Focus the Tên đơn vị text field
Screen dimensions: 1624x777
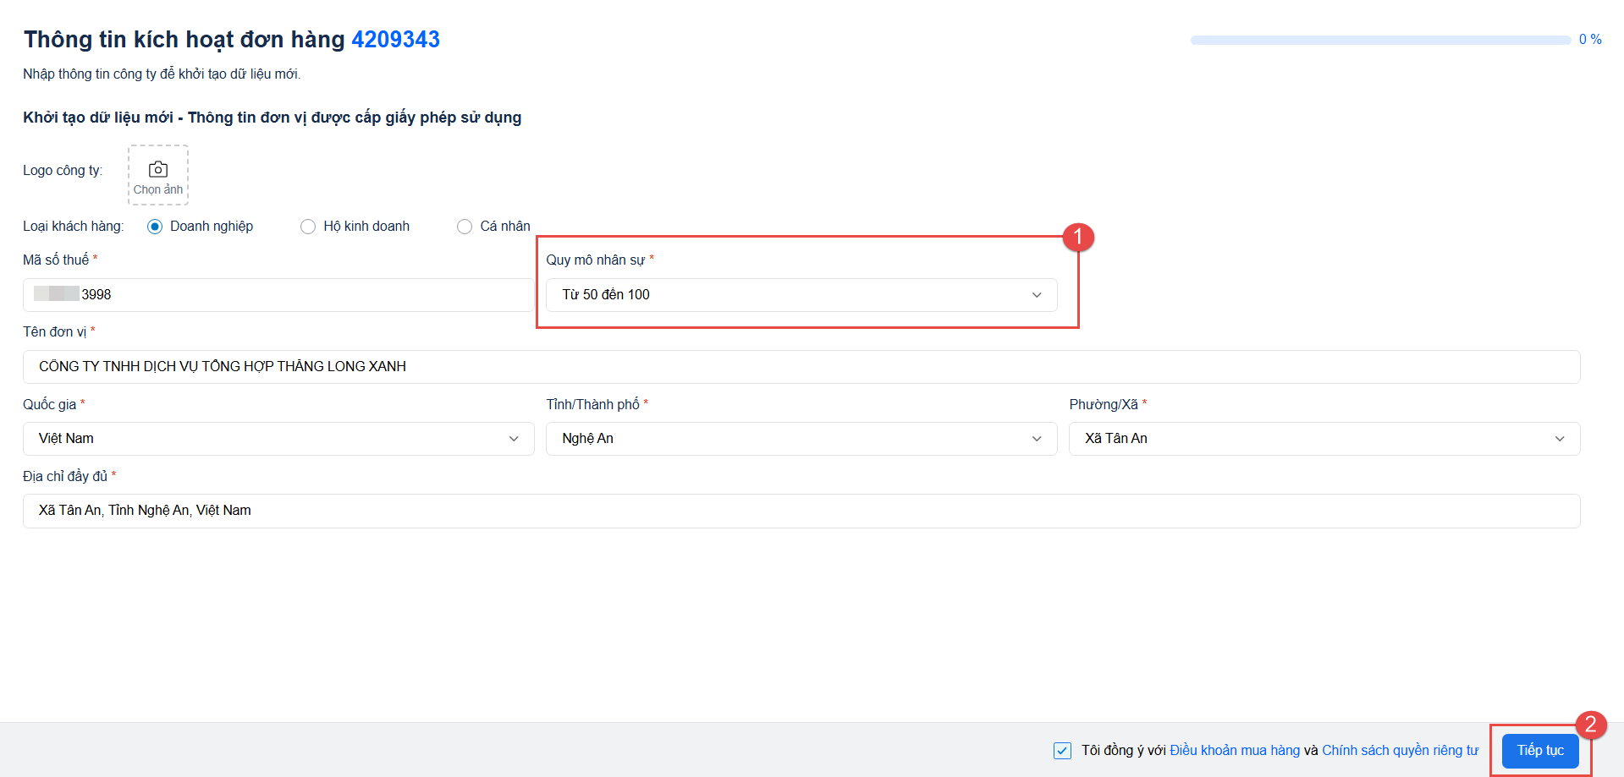coord(801,367)
